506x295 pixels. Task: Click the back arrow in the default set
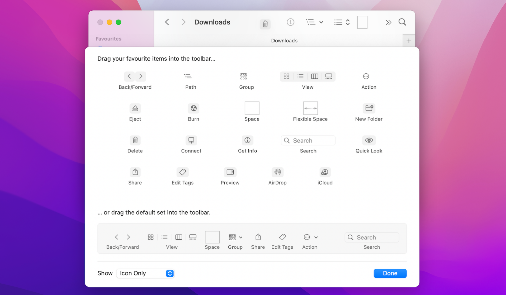(117, 237)
